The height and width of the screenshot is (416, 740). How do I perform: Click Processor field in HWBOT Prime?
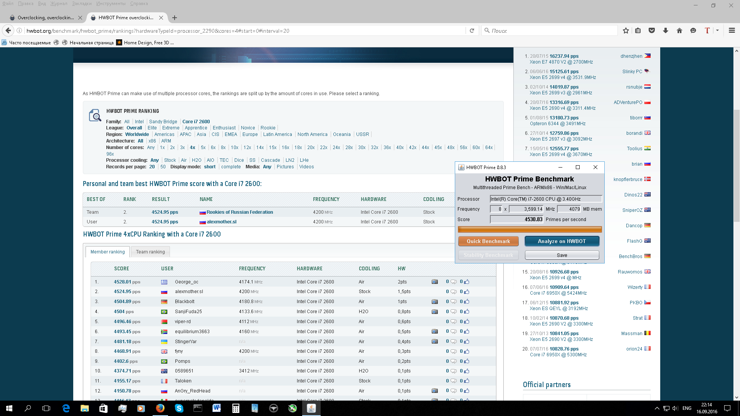[x=546, y=199]
